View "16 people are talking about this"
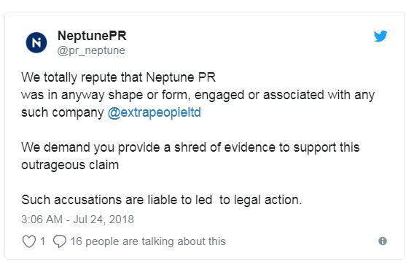406x264 pixels. pyautogui.click(x=148, y=241)
